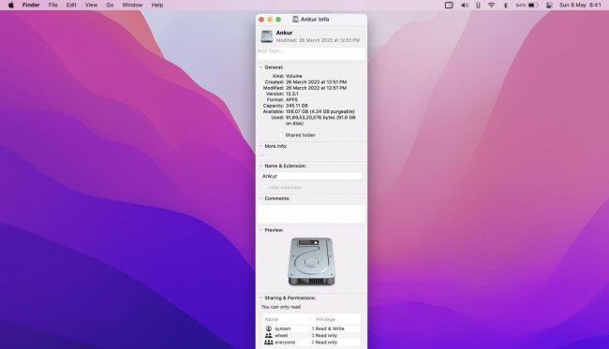This screenshot has width=609, height=349.
Task: Open the Read & Write privilege dropdown for system
Action: pos(328,328)
